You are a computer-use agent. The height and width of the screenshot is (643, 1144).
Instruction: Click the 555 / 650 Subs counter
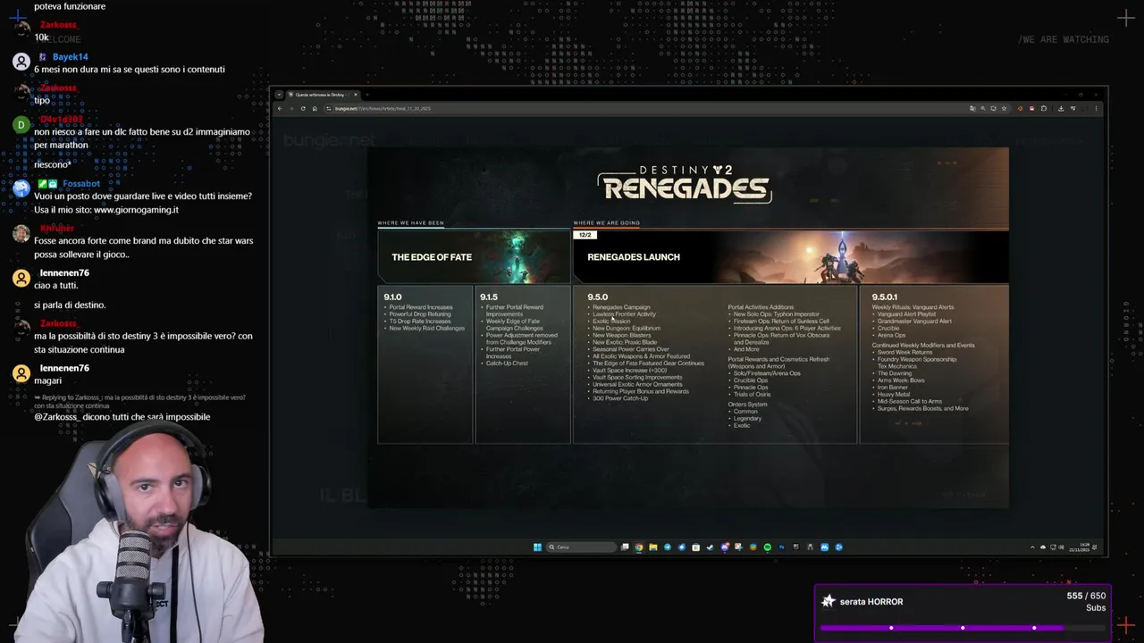point(1086,601)
